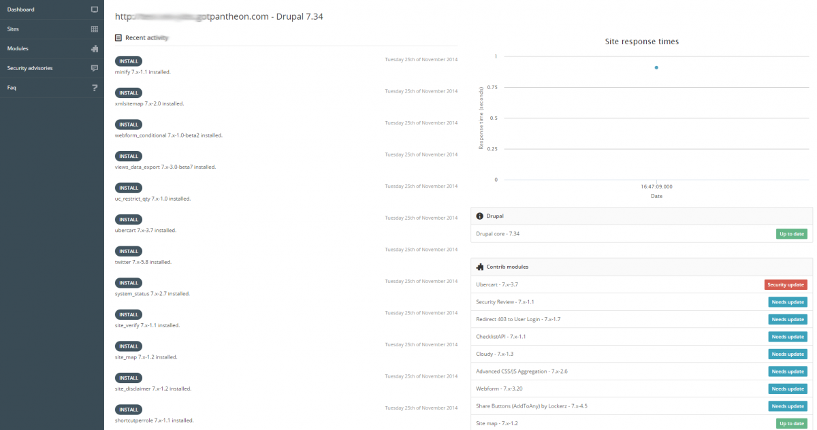817x430 pixels.
Task: Click Up to date badge for Site map
Action: [792, 423]
